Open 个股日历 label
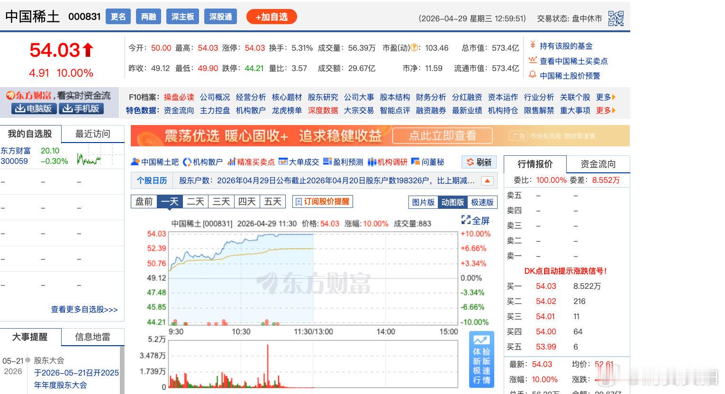Screen dimensions: 725x394 click(x=152, y=180)
